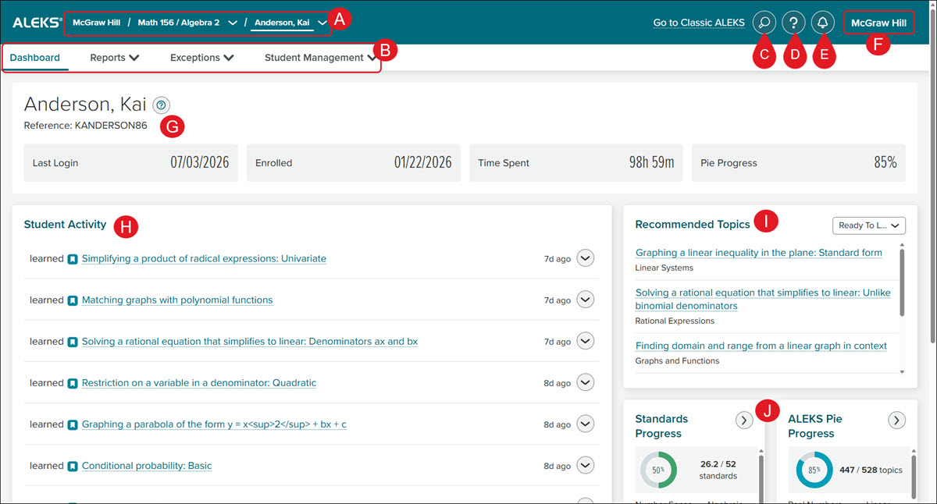This screenshot has height=504, width=937.
Task: Open Simplifying a product of radical expressions link
Action: click(204, 258)
